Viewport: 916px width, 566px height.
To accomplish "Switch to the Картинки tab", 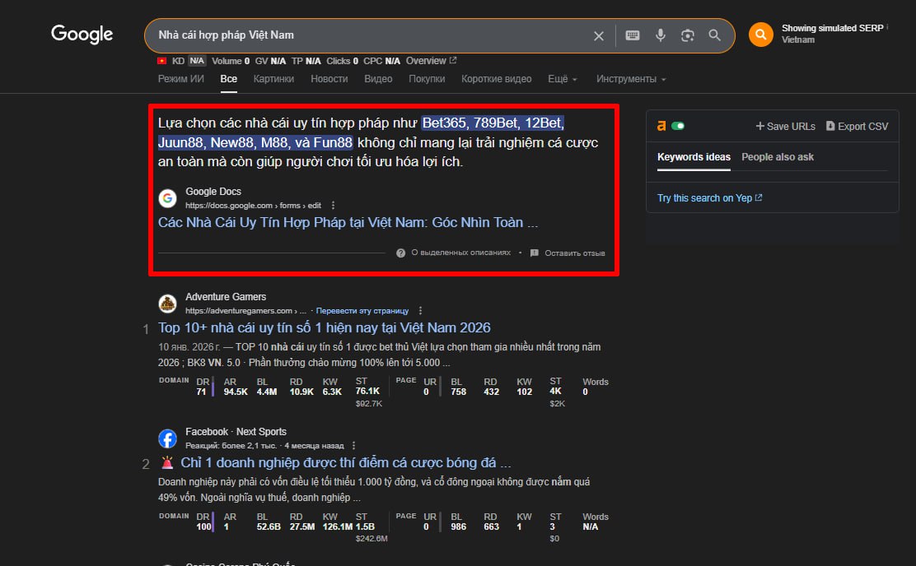I will [273, 79].
